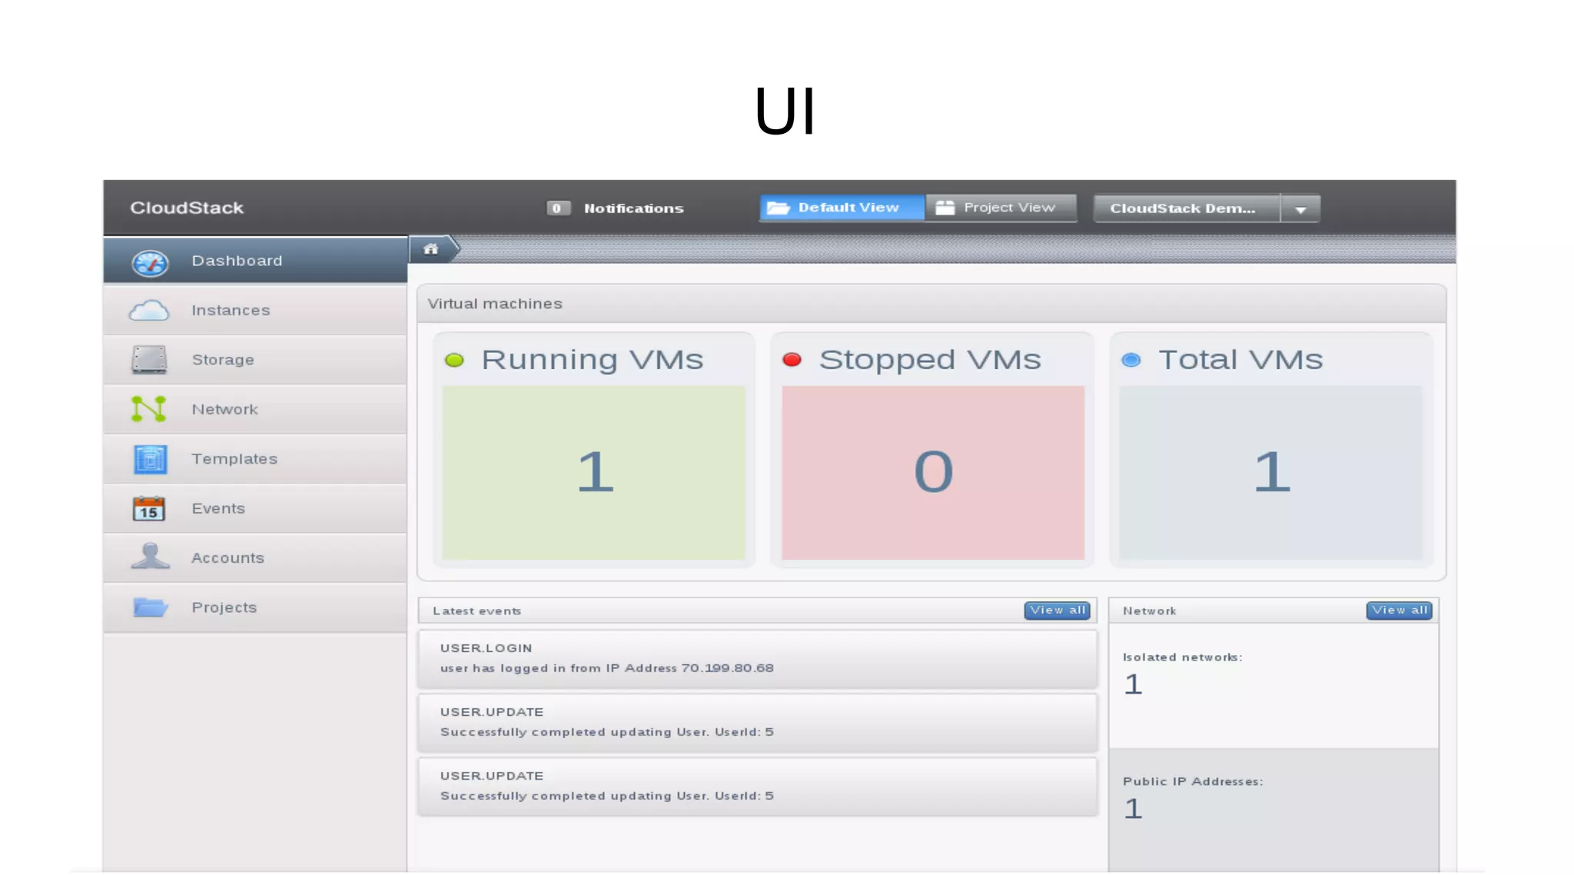Click the Total VMs count tile

click(1270, 472)
